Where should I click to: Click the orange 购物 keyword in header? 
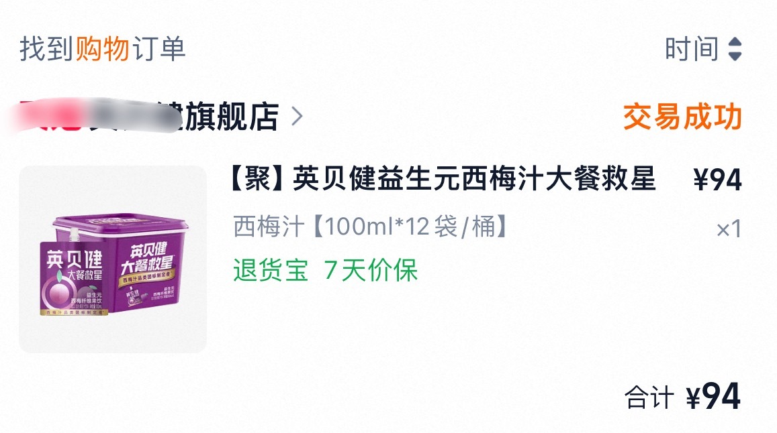[x=103, y=49]
